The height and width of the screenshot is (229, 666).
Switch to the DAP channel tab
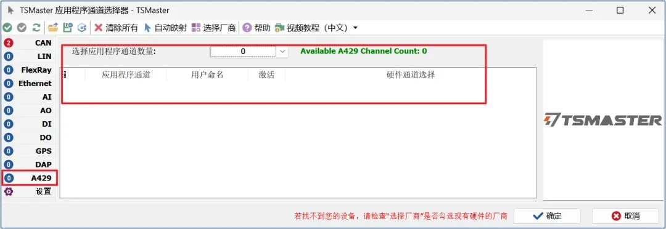click(x=29, y=165)
